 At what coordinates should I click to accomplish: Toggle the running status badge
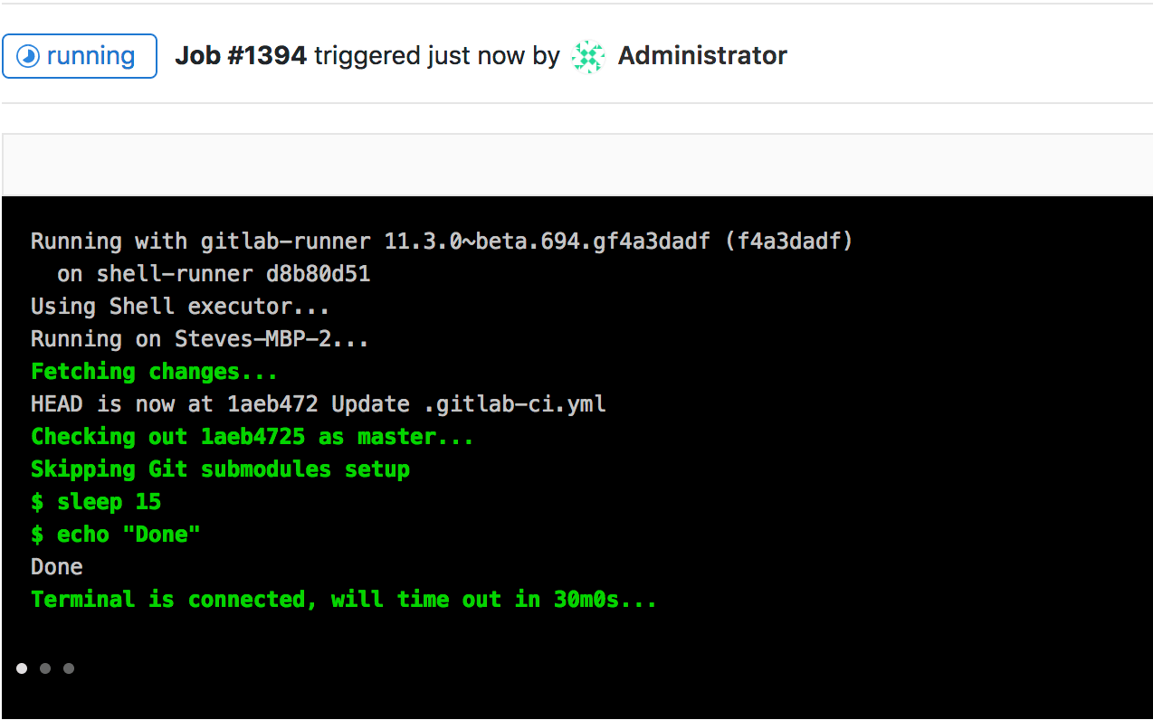click(x=80, y=55)
